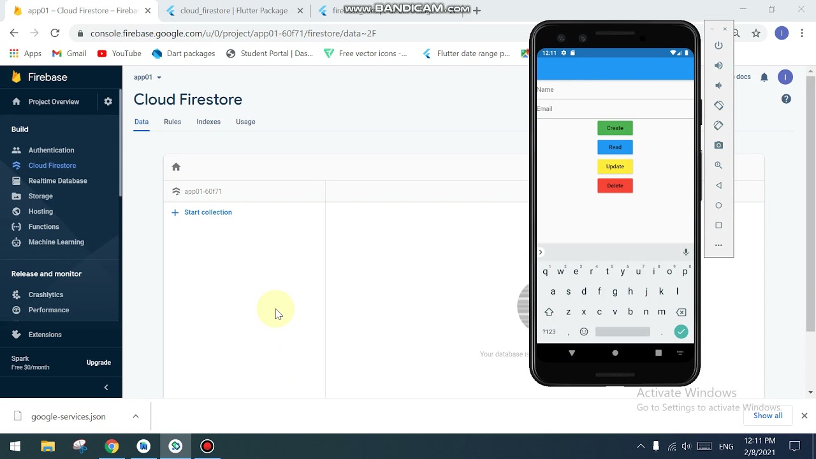Screen dimensions: 816x459
Task: Click Start collection link
Action: point(201,212)
